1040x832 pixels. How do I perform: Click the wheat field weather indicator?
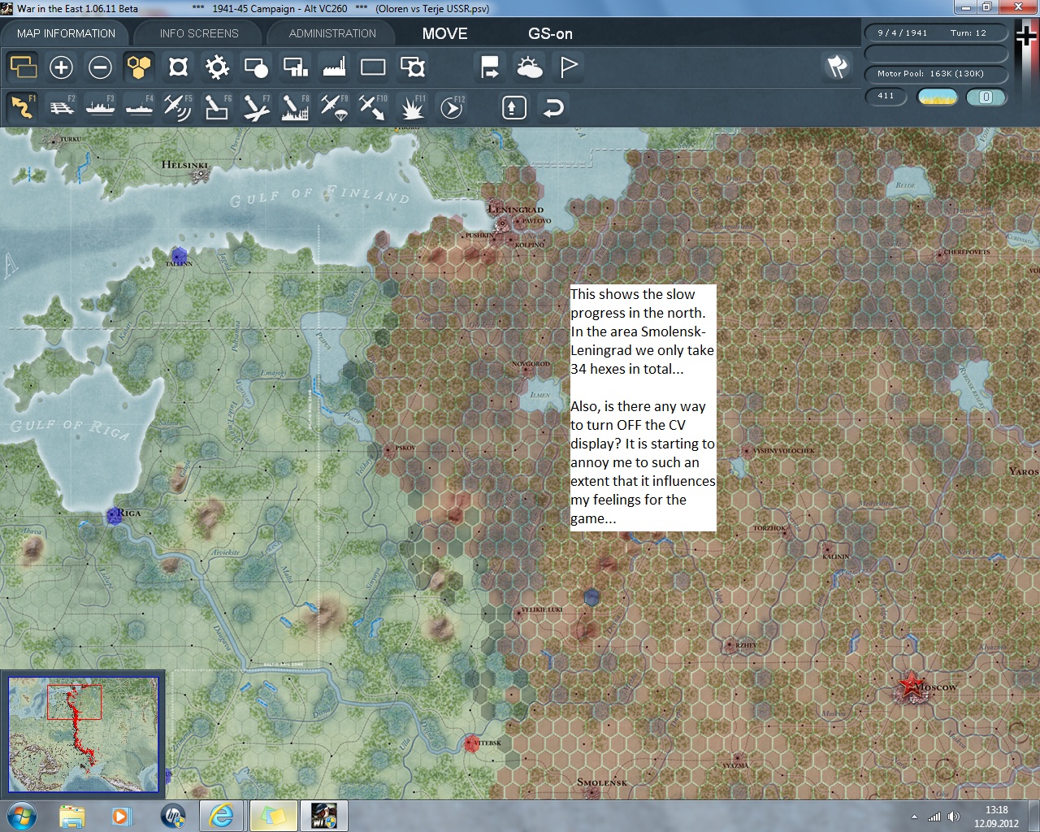click(937, 97)
